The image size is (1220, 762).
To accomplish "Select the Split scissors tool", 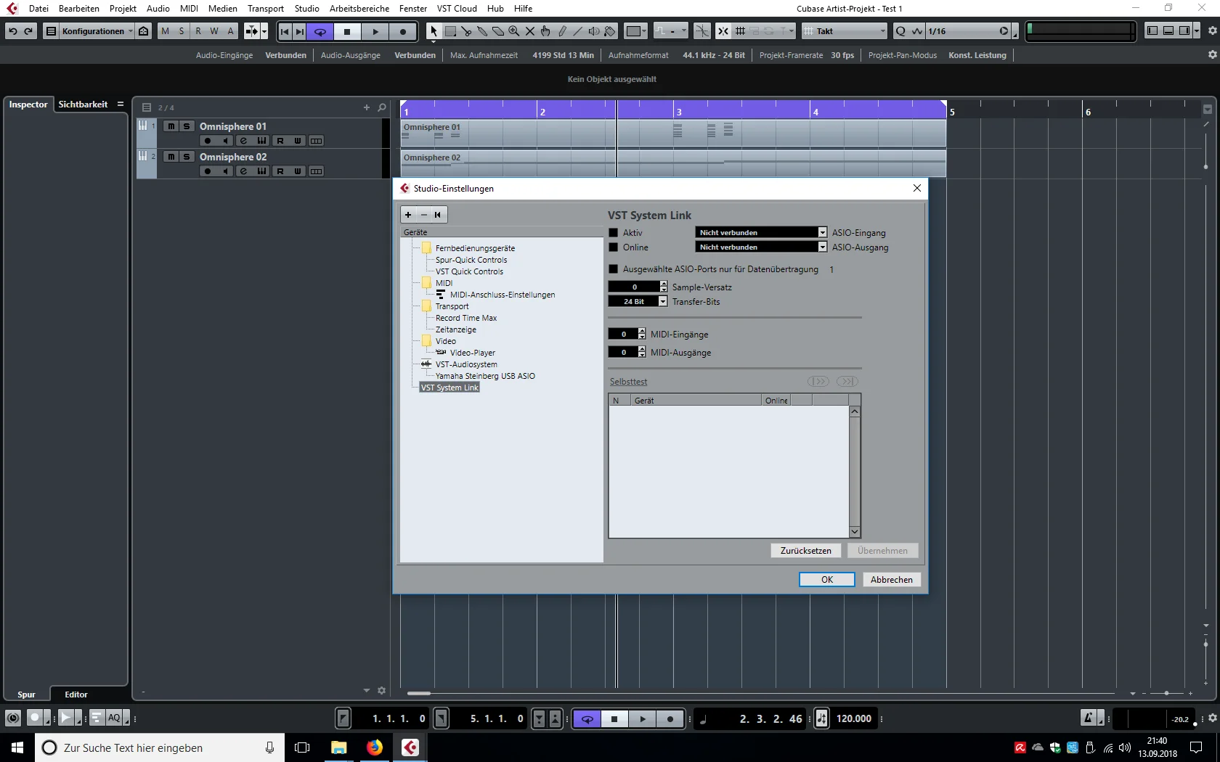I will [466, 31].
